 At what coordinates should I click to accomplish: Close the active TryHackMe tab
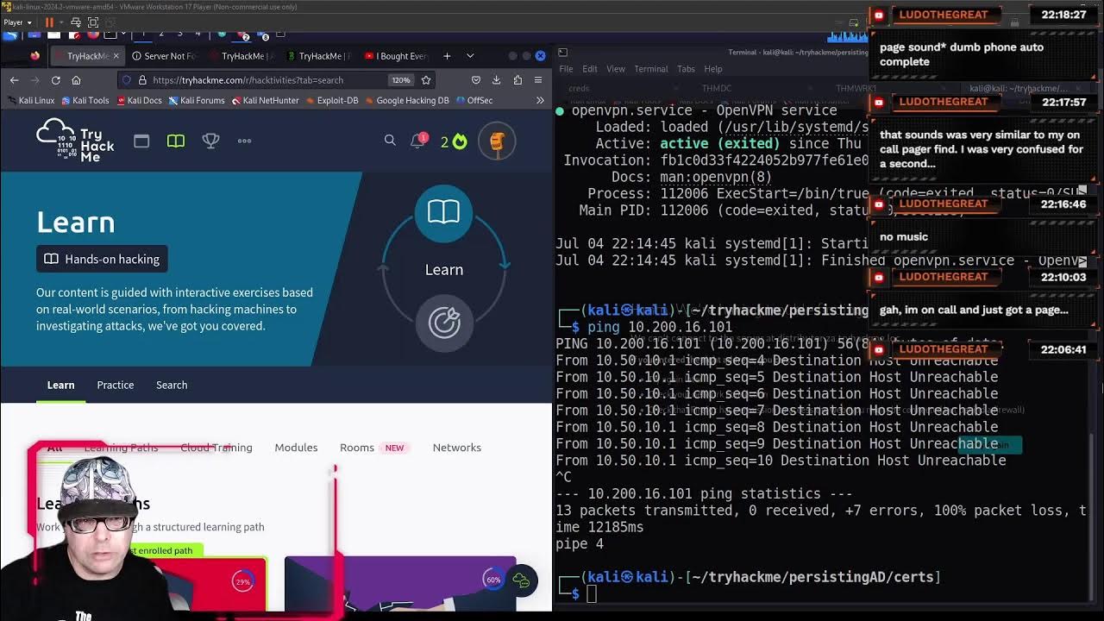pyautogui.click(x=115, y=56)
